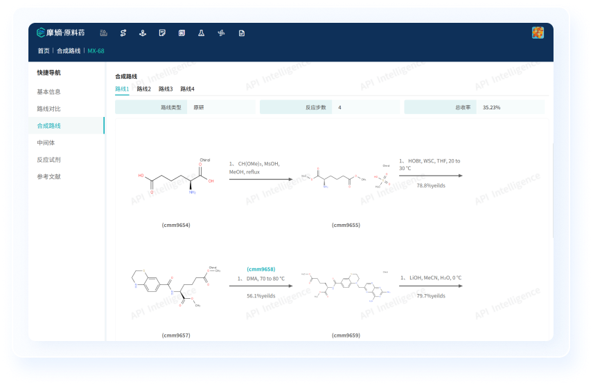
Task: Select 合成路线 in quick navigation
Action: coord(67,125)
